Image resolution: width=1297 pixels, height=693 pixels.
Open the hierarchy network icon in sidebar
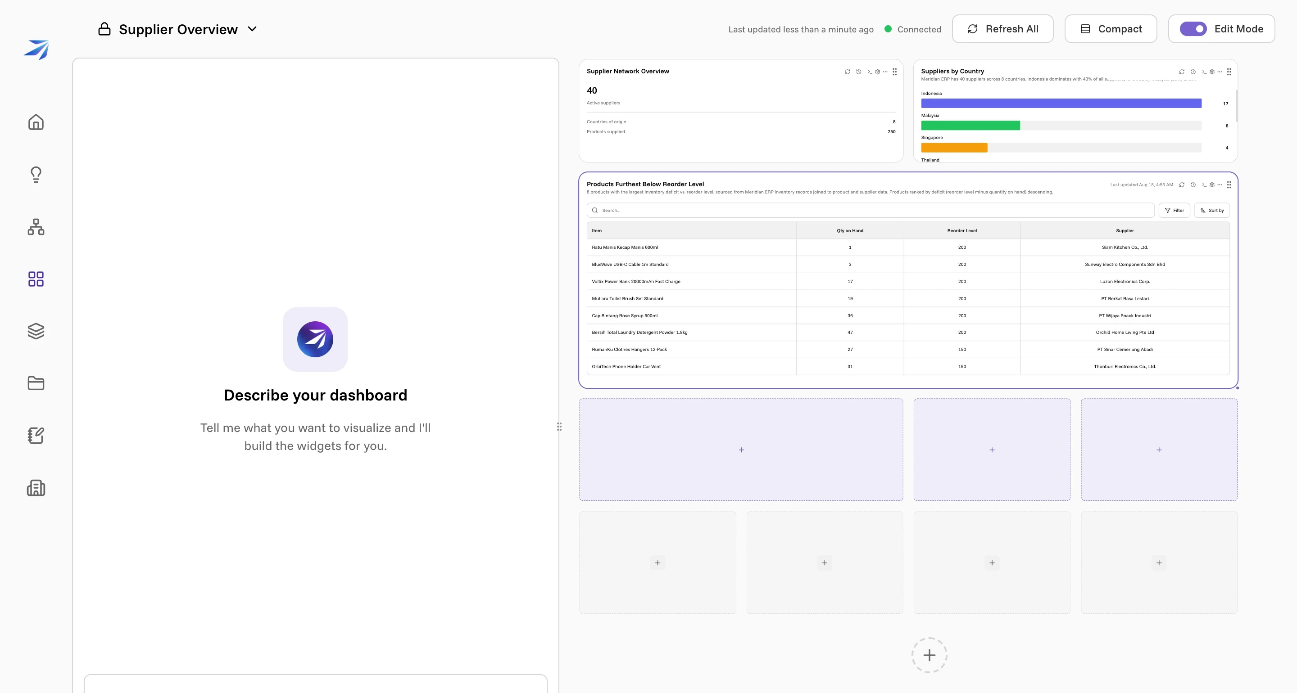coord(36,227)
